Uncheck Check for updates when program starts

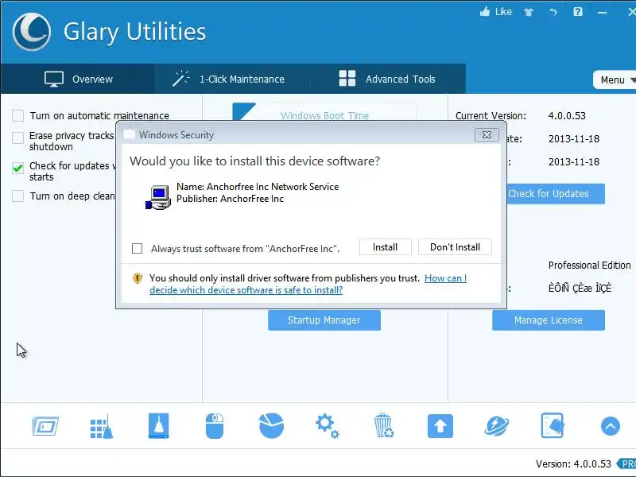coord(17,168)
